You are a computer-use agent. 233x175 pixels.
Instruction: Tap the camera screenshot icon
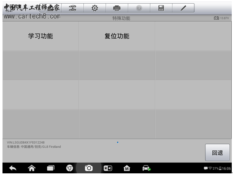point(89,168)
